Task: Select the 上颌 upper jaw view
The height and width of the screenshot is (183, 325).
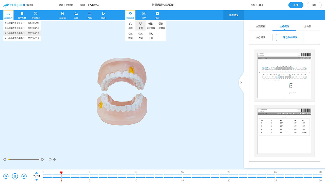Action: (x=130, y=25)
